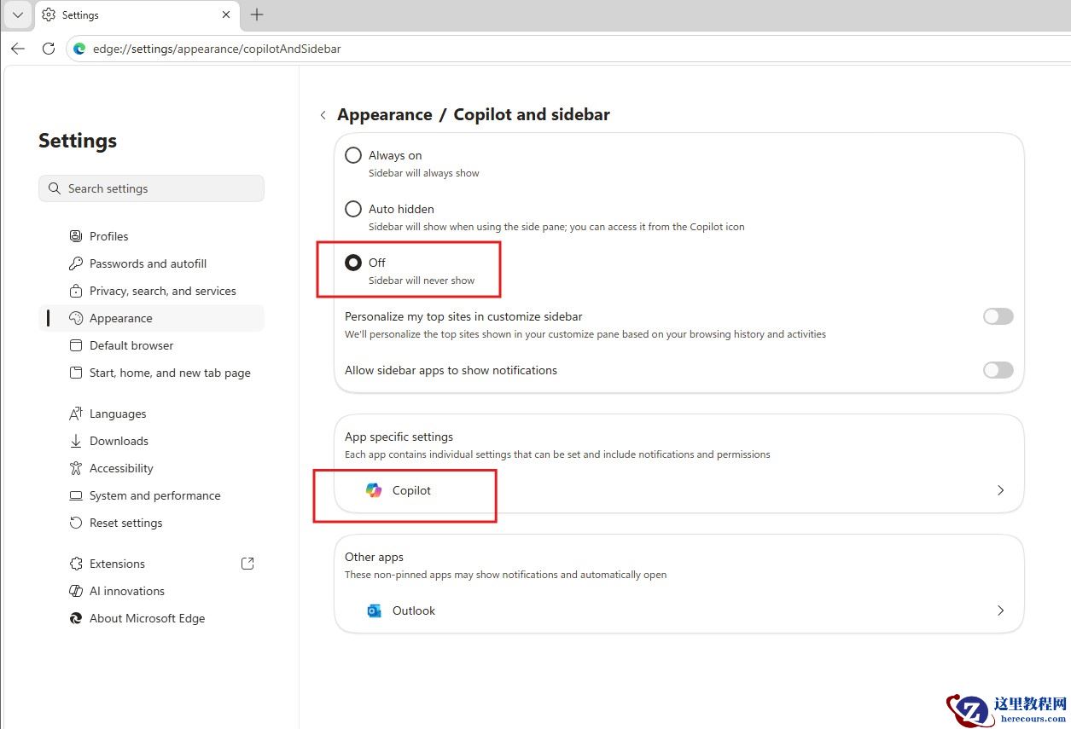Select the Always on radio button
Image resolution: width=1071 pixels, height=729 pixels.
[353, 155]
